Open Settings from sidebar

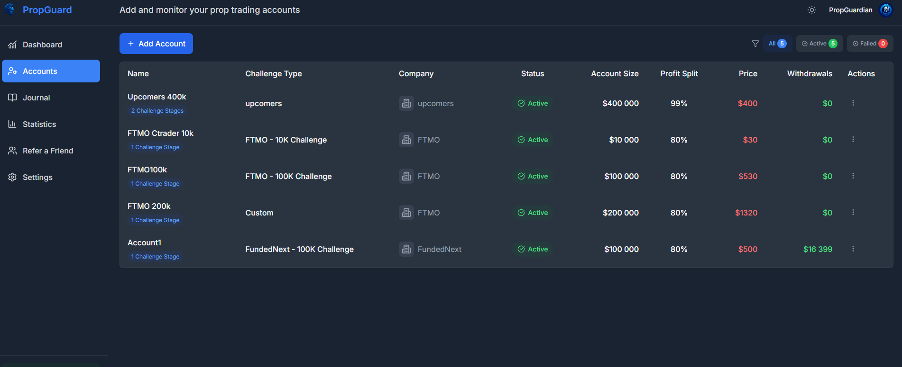point(51,177)
